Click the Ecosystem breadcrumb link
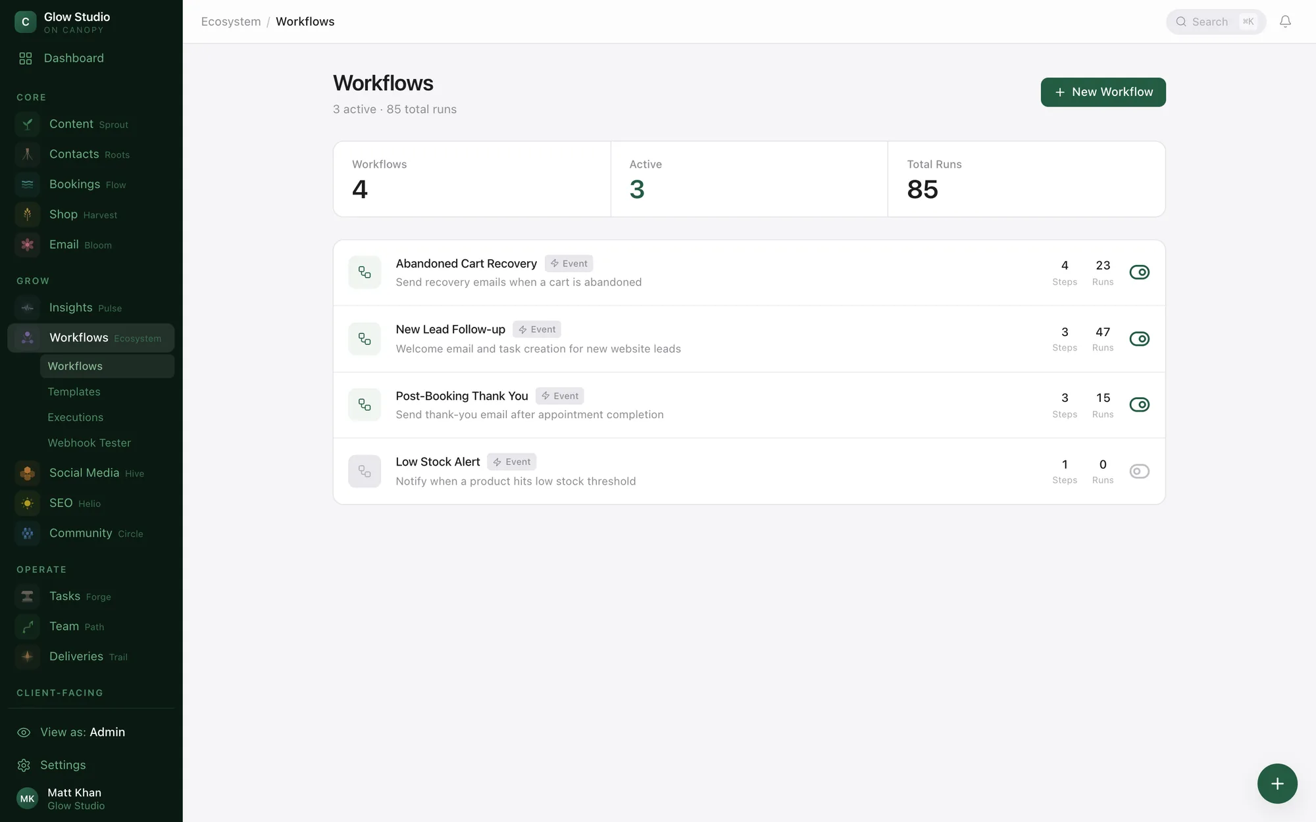The height and width of the screenshot is (822, 1316). tap(231, 22)
